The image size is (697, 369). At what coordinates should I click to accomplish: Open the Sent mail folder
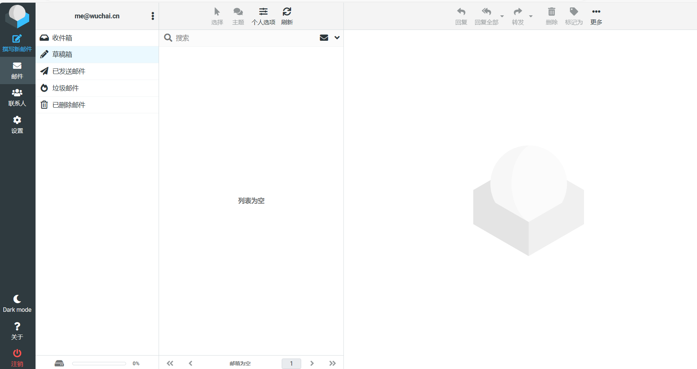(69, 71)
